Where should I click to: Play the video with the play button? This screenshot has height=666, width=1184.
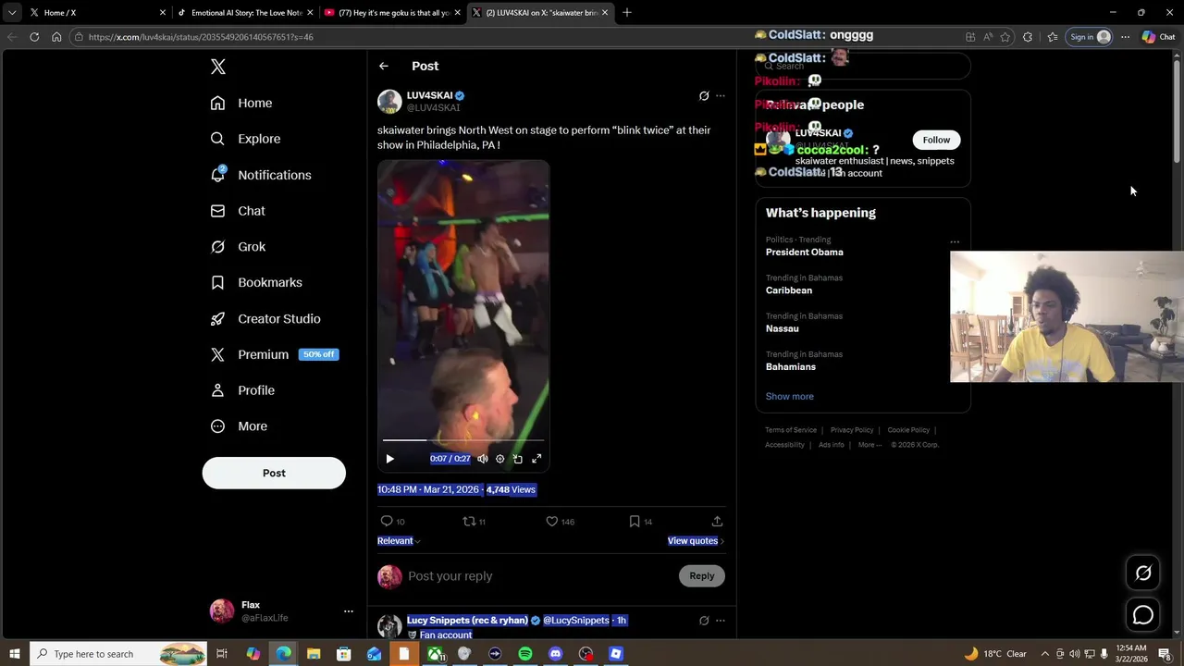tap(389, 459)
